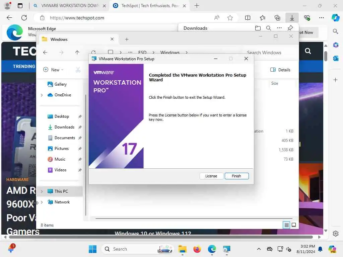Launch Firefox from taskbar
Screen dimensions: 343x257
[197, 249]
